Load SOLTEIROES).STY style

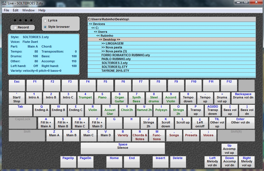coord(171,67)
